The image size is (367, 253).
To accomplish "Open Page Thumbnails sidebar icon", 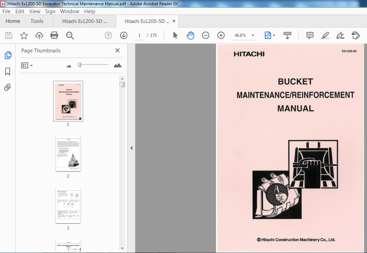I will (8, 55).
